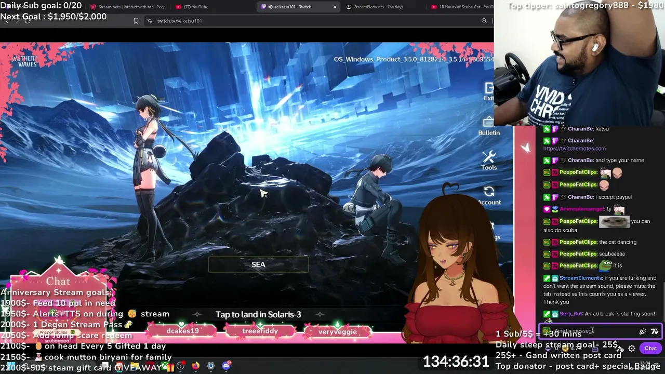
Task: Tap to land in Solaris-3
Action: click(x=258, y=314)
